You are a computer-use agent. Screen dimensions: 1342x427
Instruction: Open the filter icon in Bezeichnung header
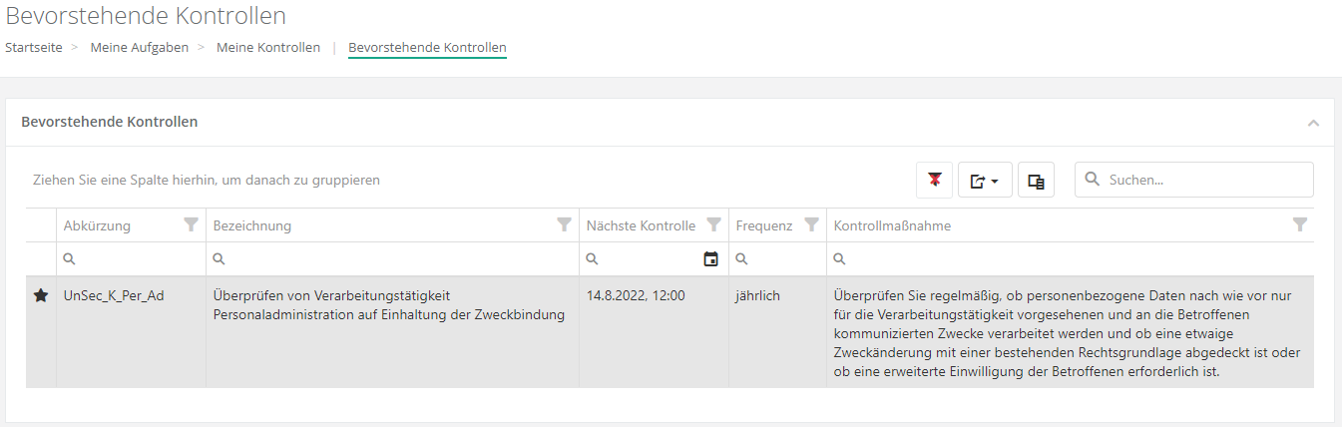pyautogui.click(x=565, y=225)
